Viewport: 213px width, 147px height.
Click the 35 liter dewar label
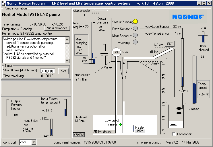coord(102,132)
